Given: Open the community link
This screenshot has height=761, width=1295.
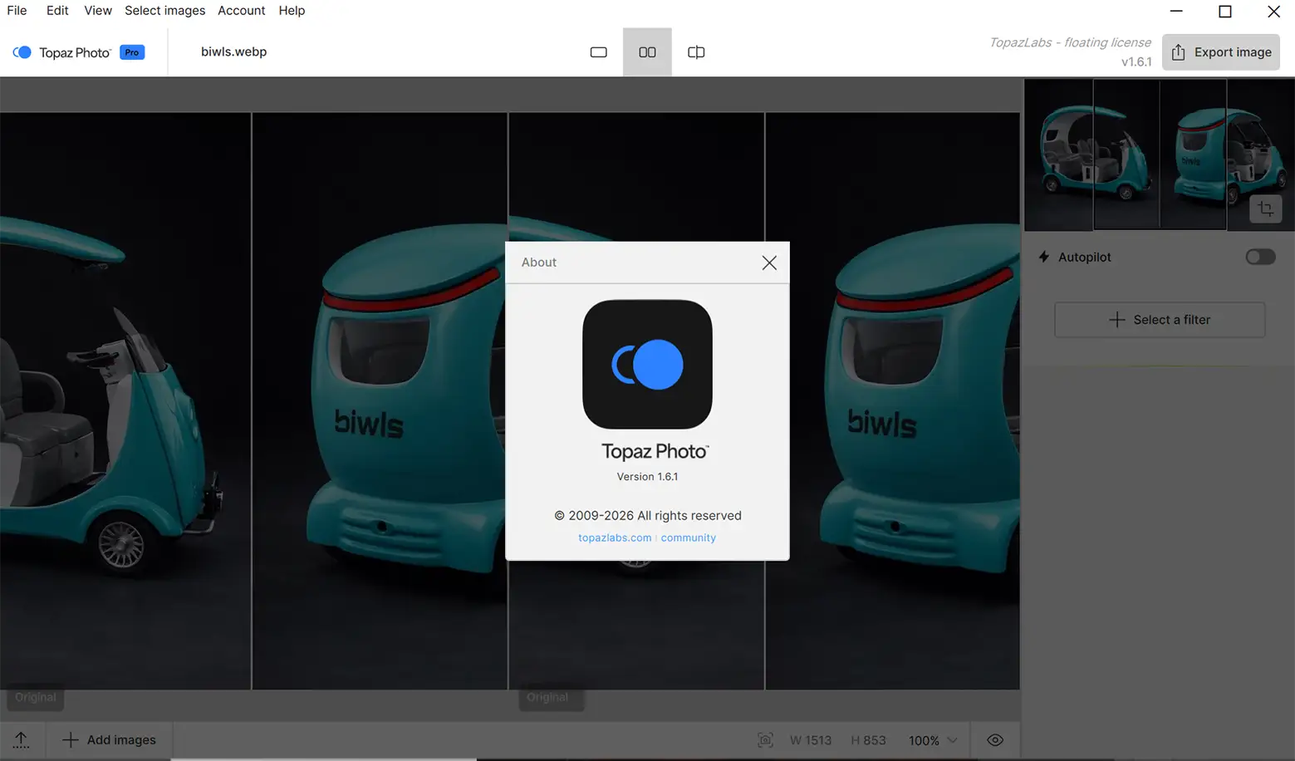Looking at the screenshot, I should click(x=688, y=538).
